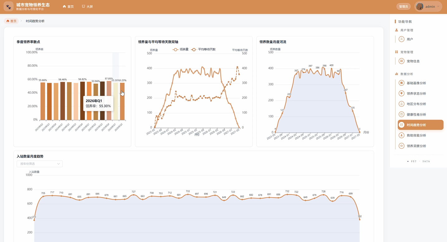
Task: Click the 季度领养率散点 chart title
Action: tap(28, 42)
